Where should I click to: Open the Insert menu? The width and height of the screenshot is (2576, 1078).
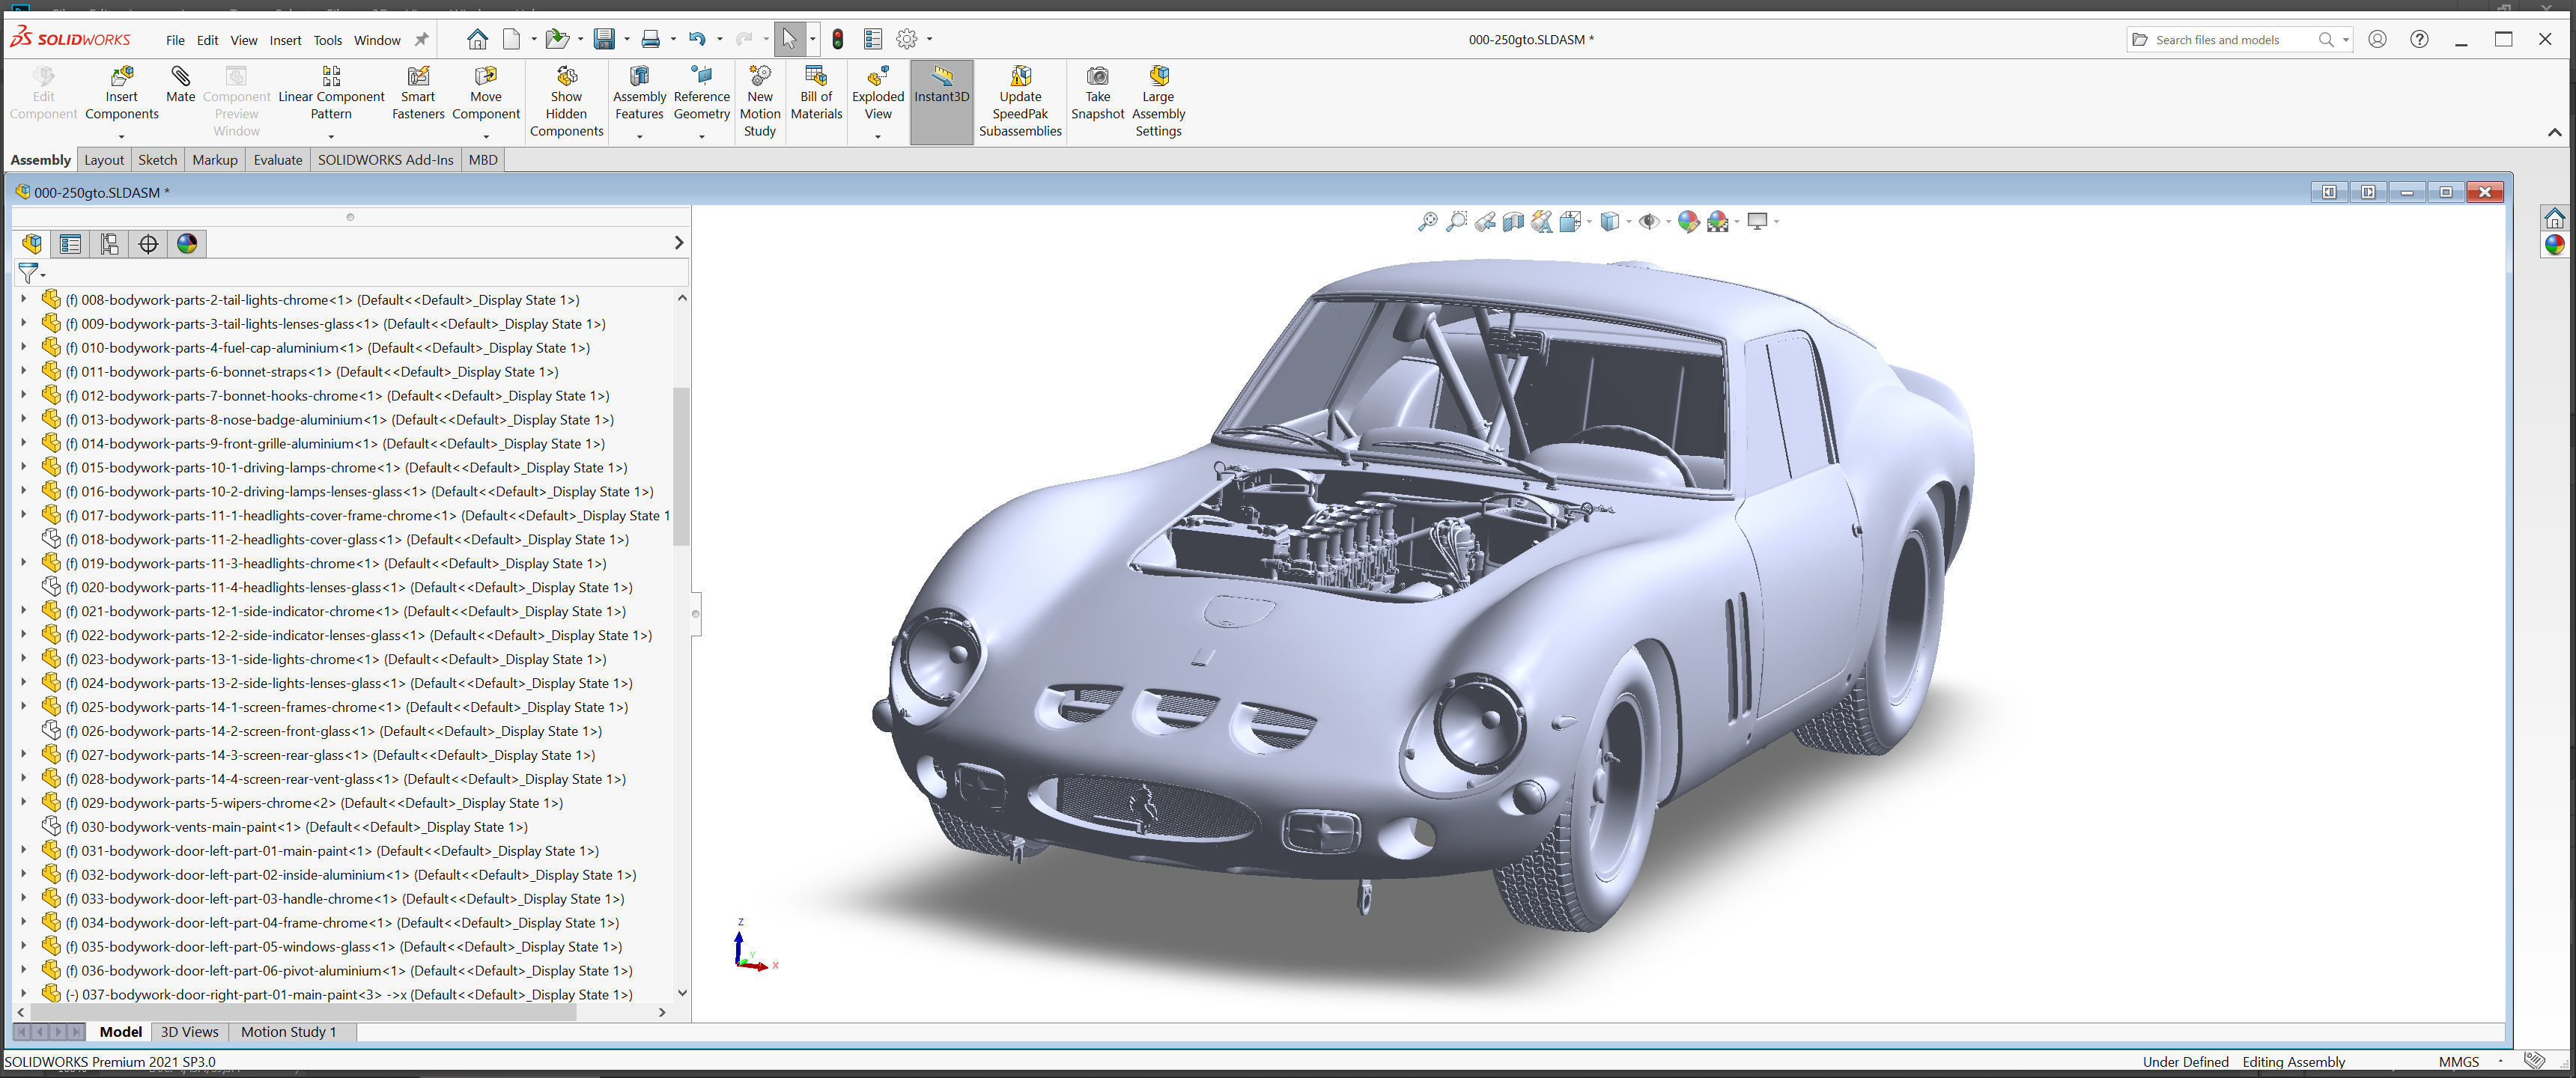point(285,40)
